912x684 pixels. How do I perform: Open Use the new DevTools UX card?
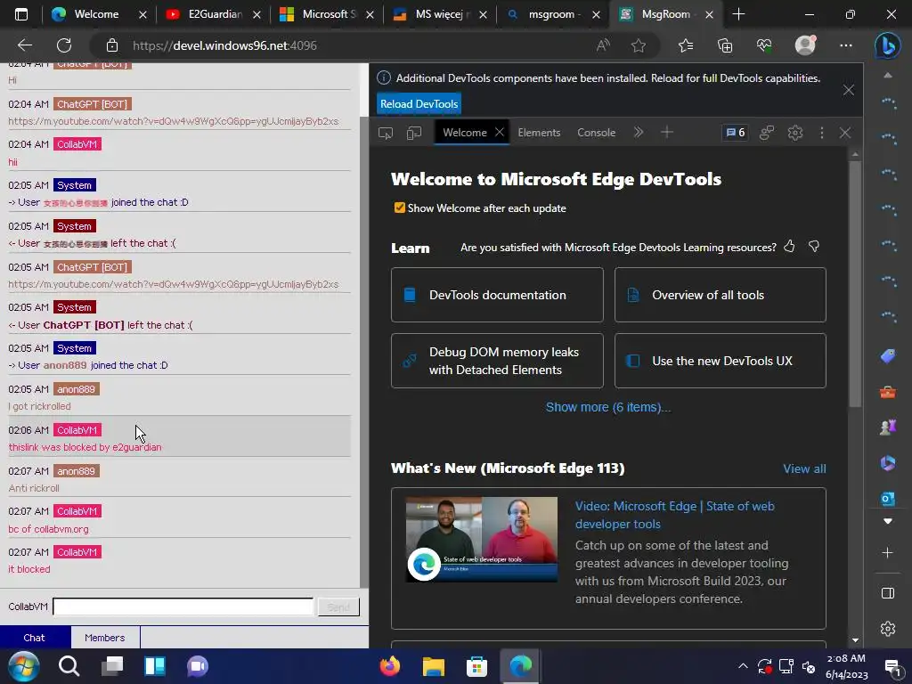720,361
